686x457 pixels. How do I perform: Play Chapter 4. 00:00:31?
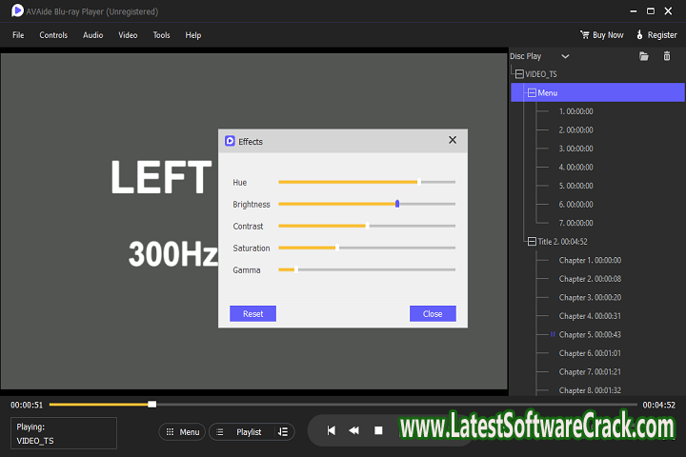click(x=590, y=316)
